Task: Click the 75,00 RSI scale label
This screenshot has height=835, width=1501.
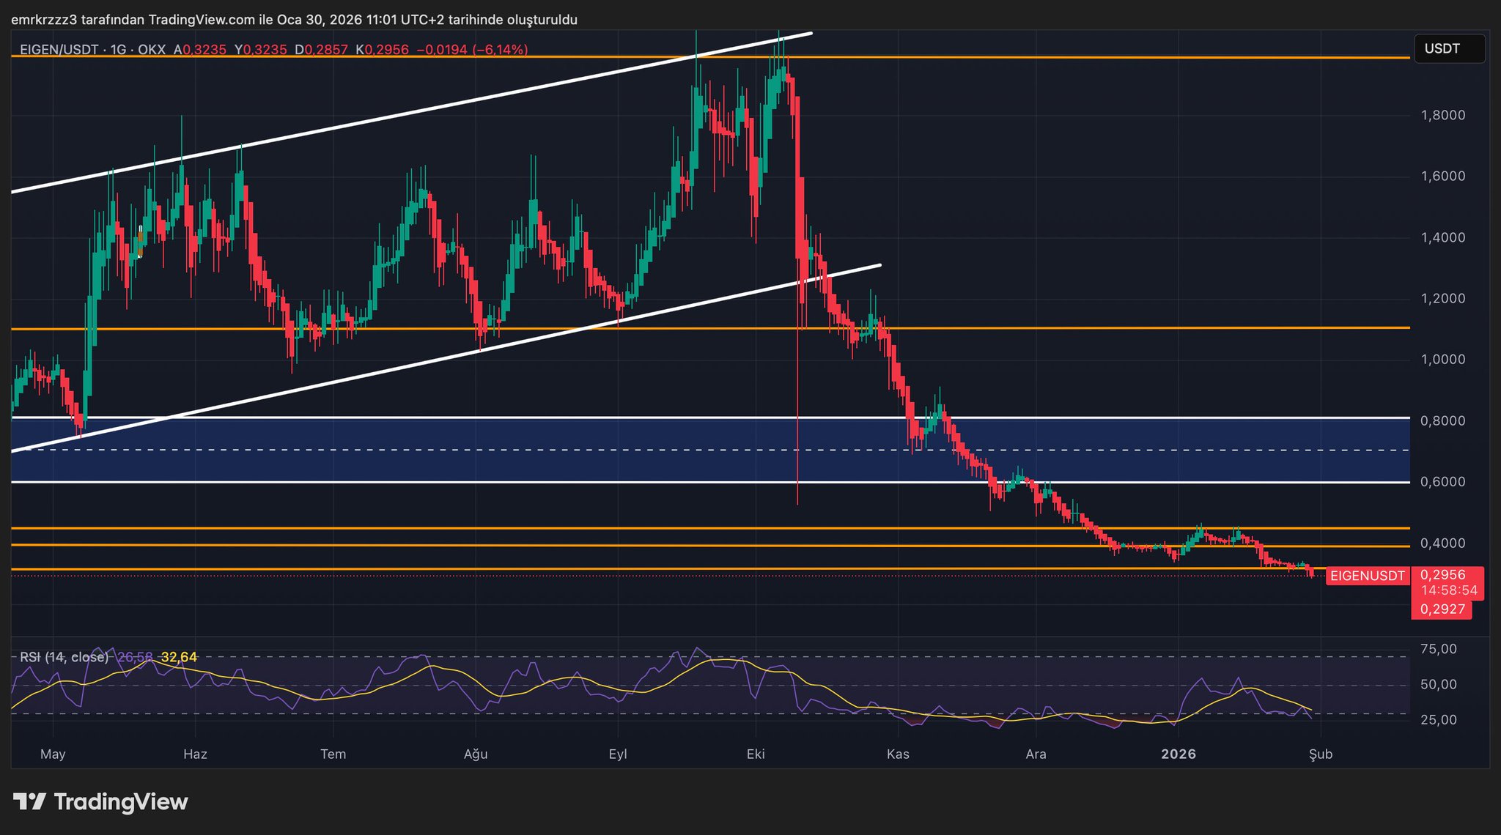Action: tap(1438, 649)
